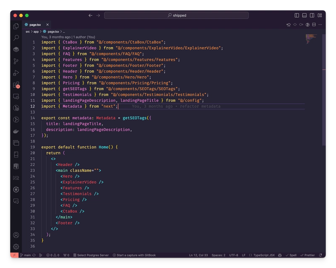Click 'Home' function name on line 19
The image size is (336, 268).
click(x=103, y=147)
